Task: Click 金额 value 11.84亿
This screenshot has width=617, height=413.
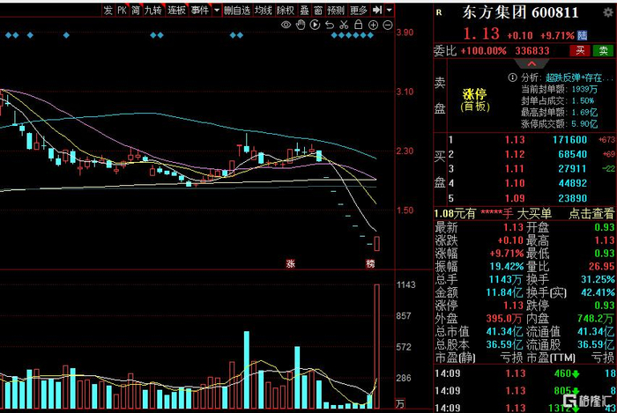Action: 504,292
